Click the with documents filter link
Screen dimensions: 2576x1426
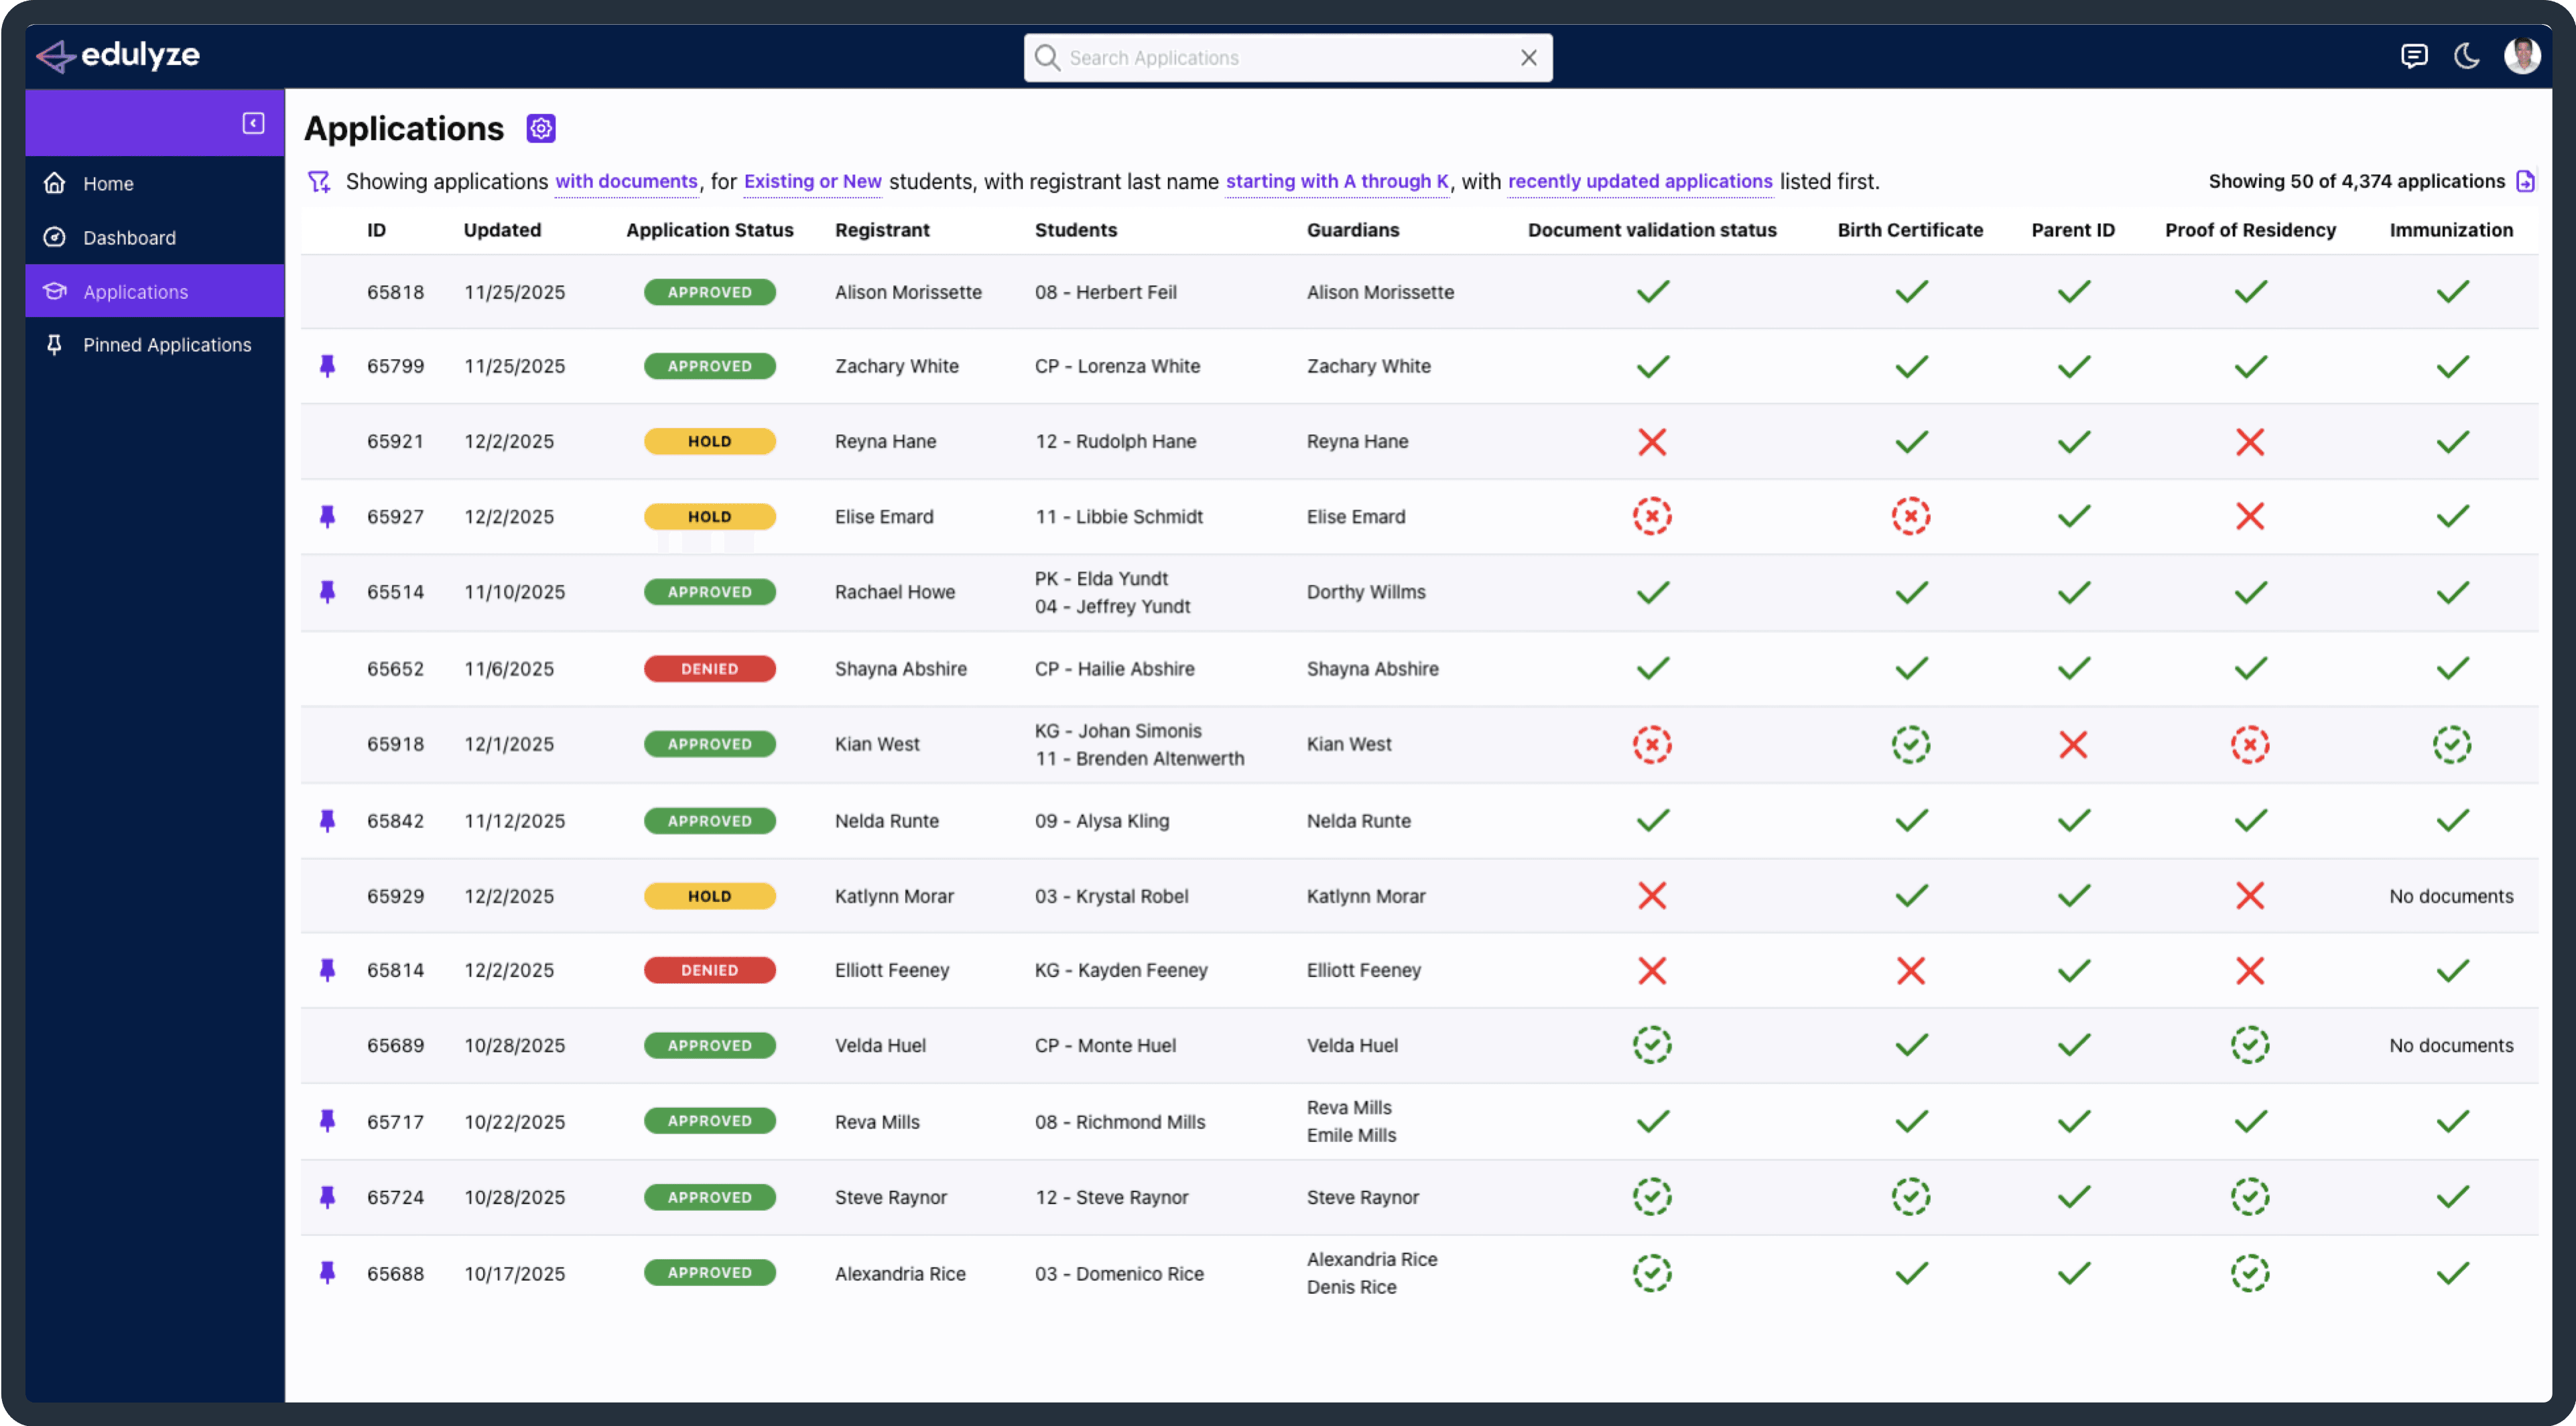pos(626,181)
